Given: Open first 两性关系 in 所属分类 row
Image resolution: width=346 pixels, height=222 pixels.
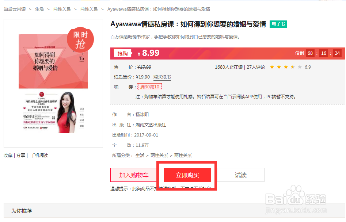Looking at the screenshot, I should 159,156.
